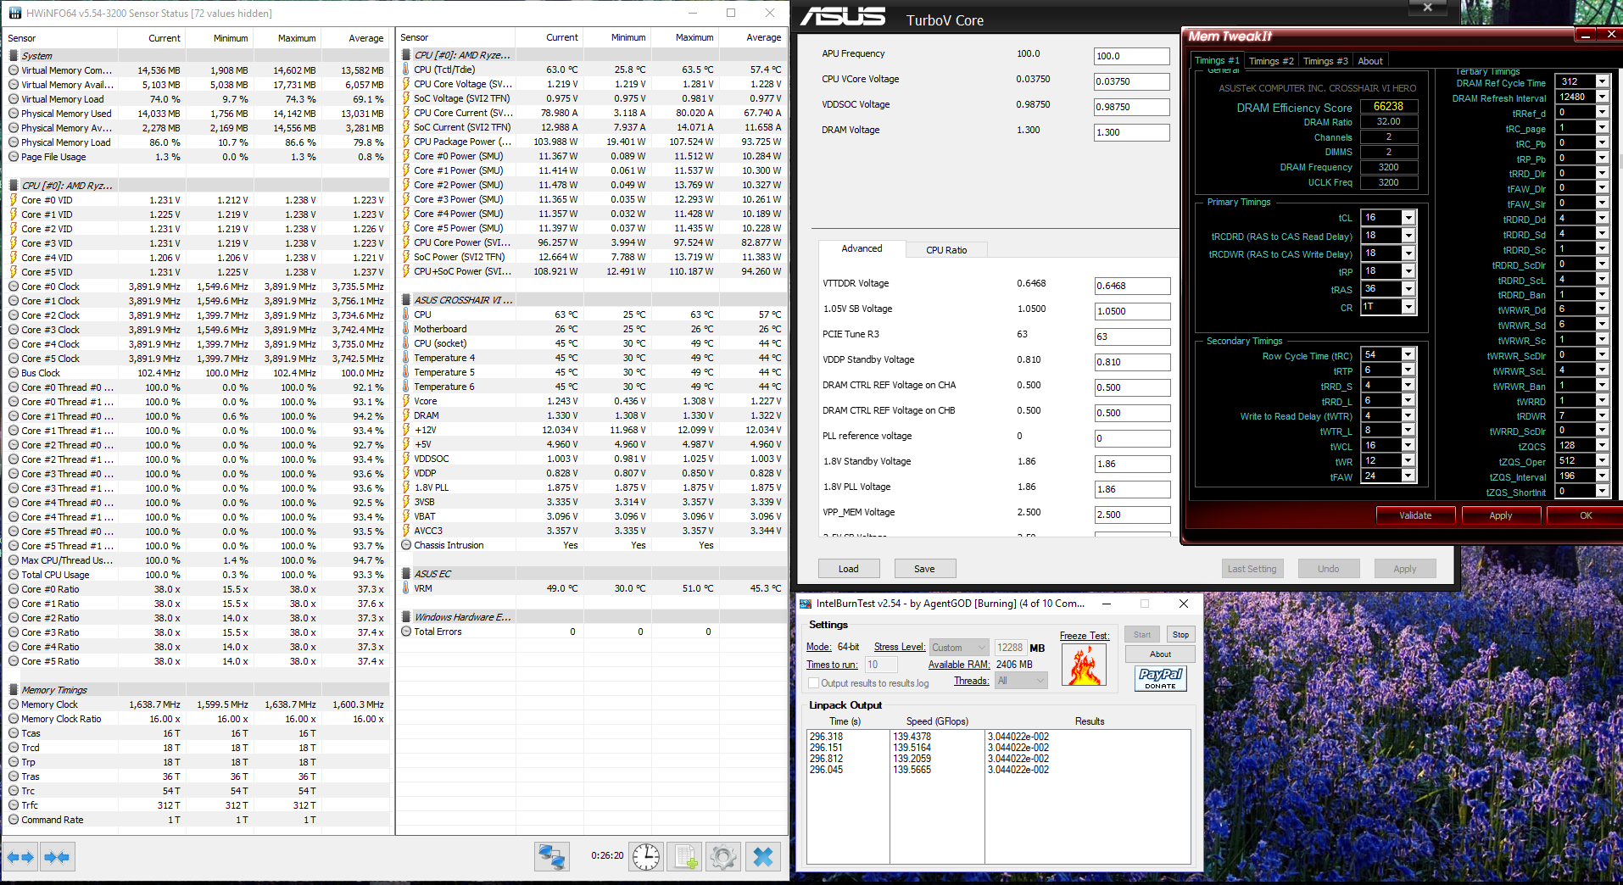
Task: Click the PayPal Donate image button
Action: click(x=1160, y=678)
